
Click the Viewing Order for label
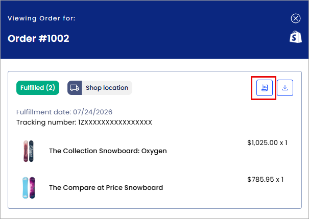[x=41, y=18]
